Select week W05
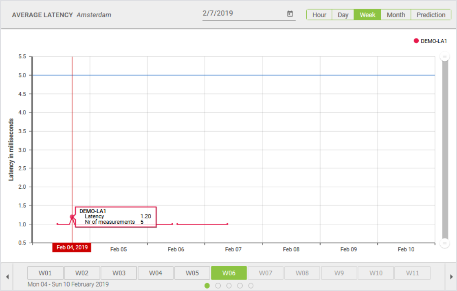 [x=192, y=273]
